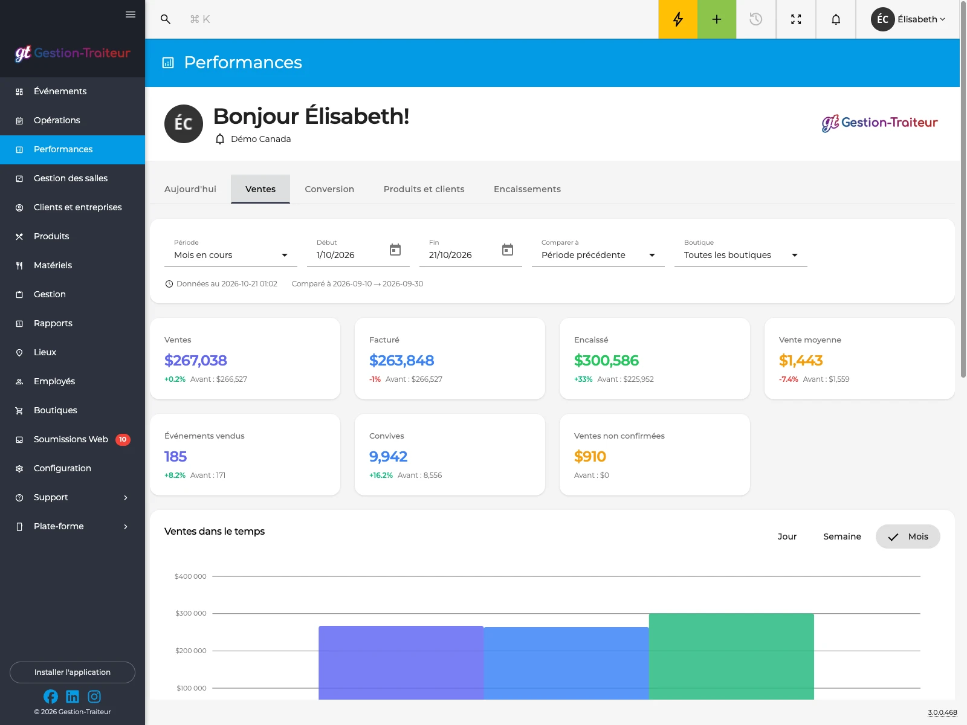Open the notifications bell in top bar
The width and height of the screenshot is (967, 725).
[x=836, y=19]
